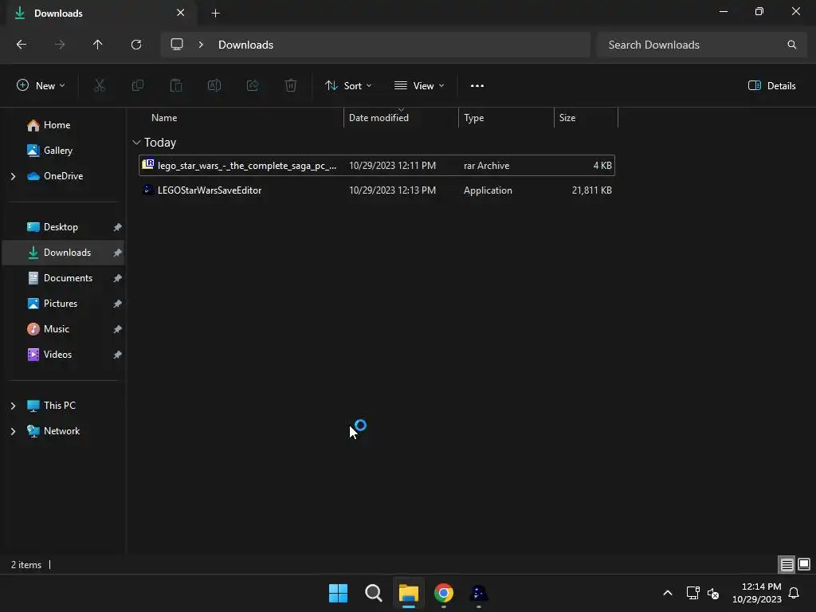Screen dimensions: 816x612
Task: Expand the Network tree node
Action: 13,431
